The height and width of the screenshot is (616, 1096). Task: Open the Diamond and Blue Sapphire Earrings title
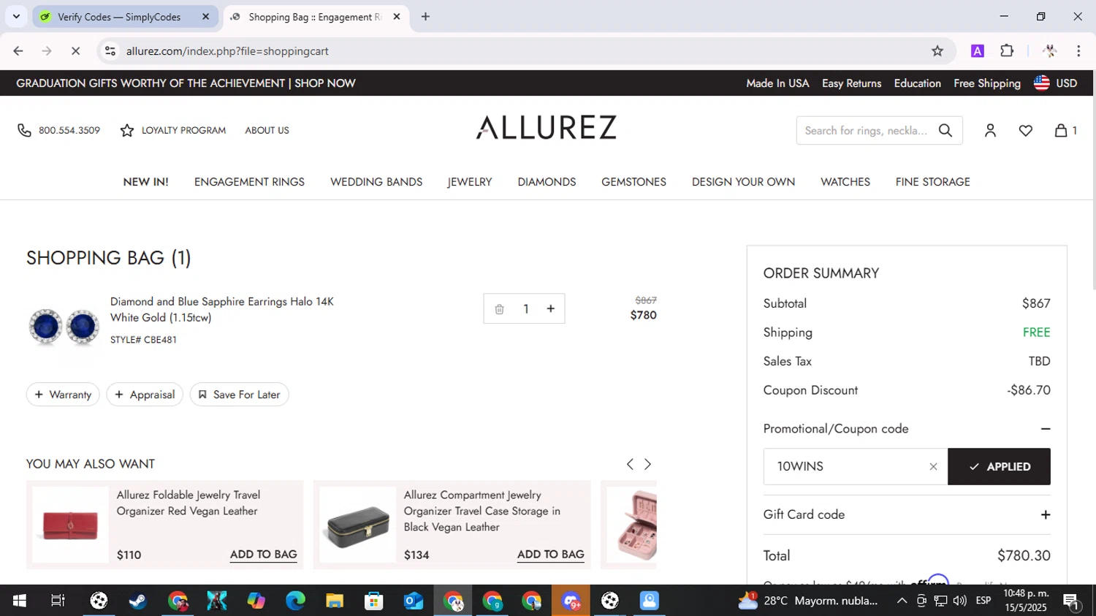[222, 309]
